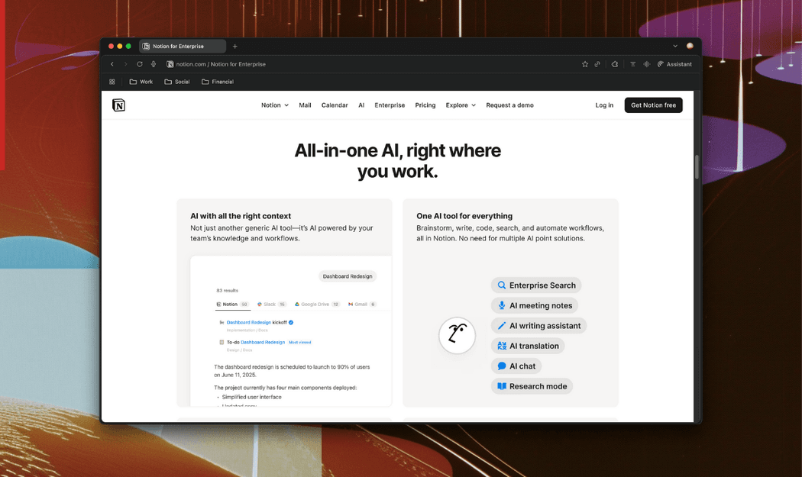This screenshot has height=477, width=802.
Task: Open To-do Dashboard Redesign result
Action: (265, 343)
